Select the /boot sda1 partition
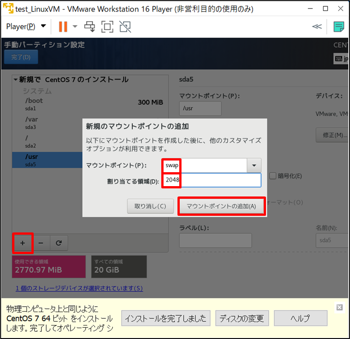This screenshot has width=350, height=339. tap(90, 104)
